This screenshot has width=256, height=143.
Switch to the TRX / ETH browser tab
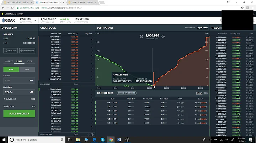click(x=82, y=2)
